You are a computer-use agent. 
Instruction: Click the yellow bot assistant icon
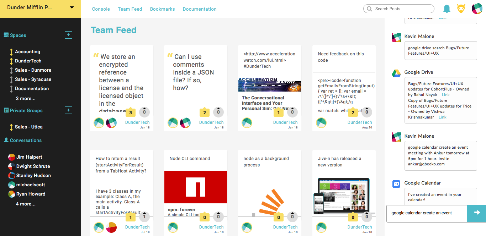pyautogui.click(x=461, y=9)
